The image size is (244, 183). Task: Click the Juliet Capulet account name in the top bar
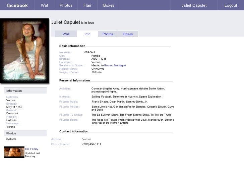pyautogui.click(x=194, y=5)
